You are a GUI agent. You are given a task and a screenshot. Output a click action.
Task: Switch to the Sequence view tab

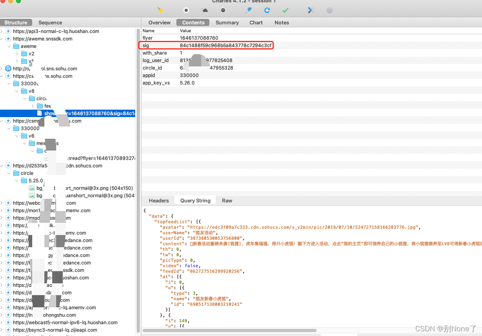coord(50,22)
